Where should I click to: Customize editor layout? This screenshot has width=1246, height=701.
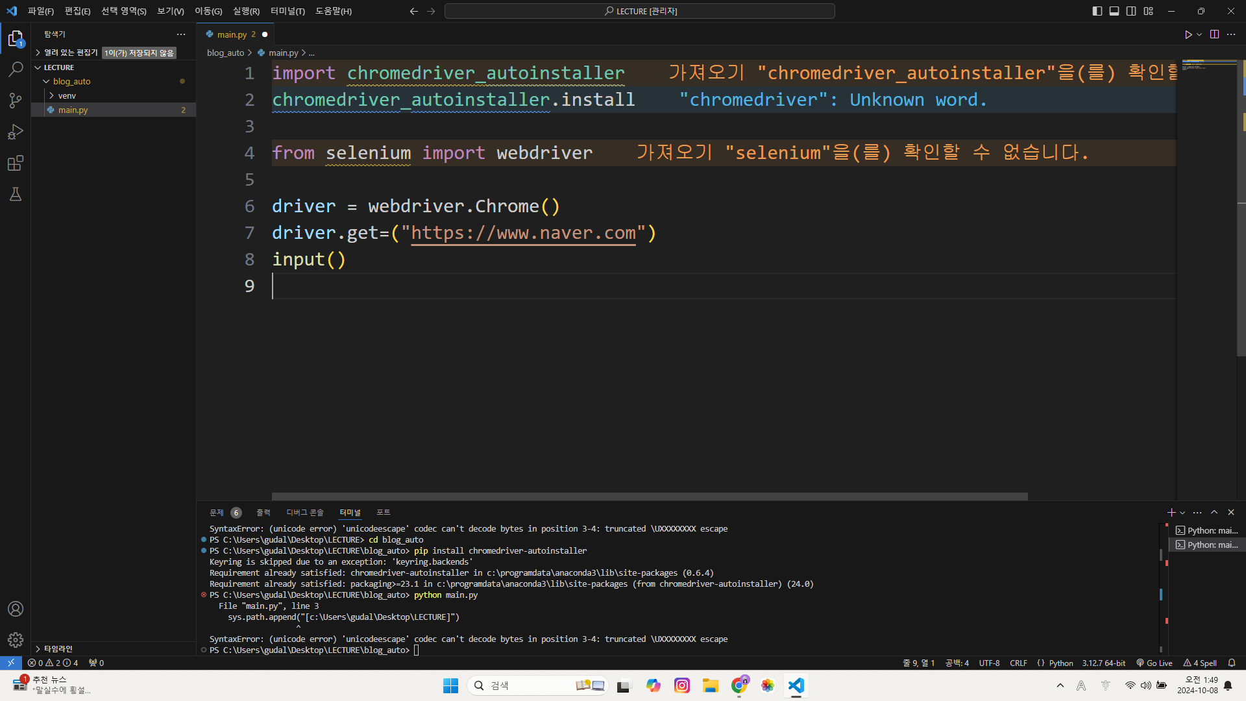(x=1149, y=11)
